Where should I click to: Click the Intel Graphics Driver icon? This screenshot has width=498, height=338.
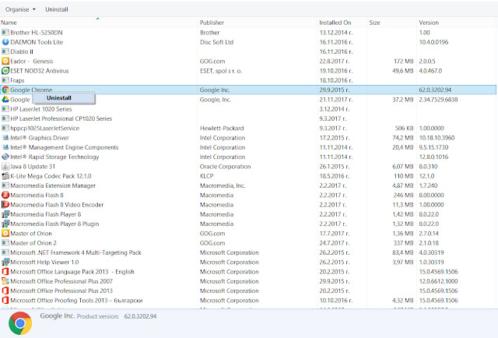coord(5,138)
